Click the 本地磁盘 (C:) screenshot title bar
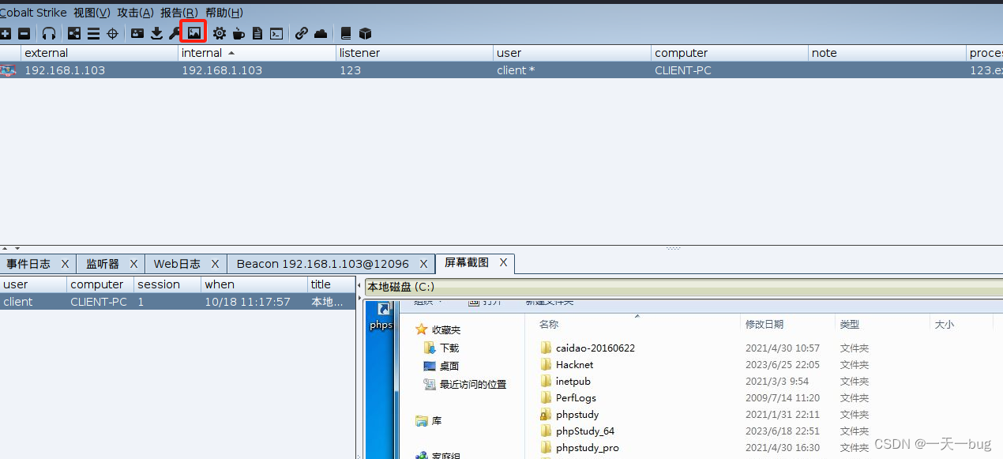Viewport: 1003px width, 459px height. 683,286
